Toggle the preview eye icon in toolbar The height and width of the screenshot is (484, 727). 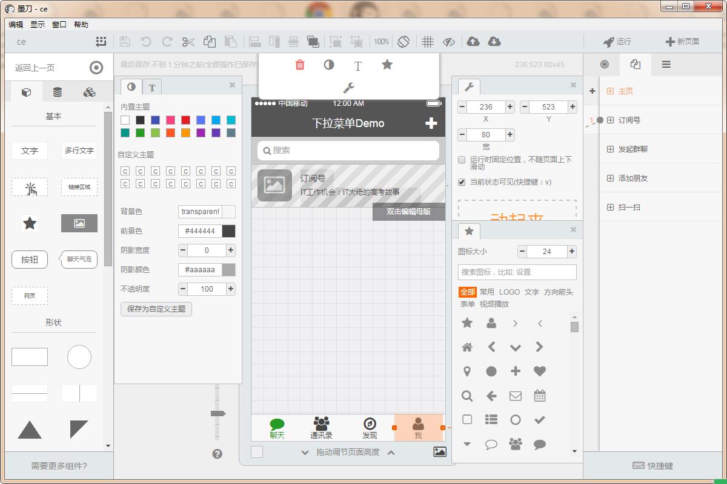449,42
